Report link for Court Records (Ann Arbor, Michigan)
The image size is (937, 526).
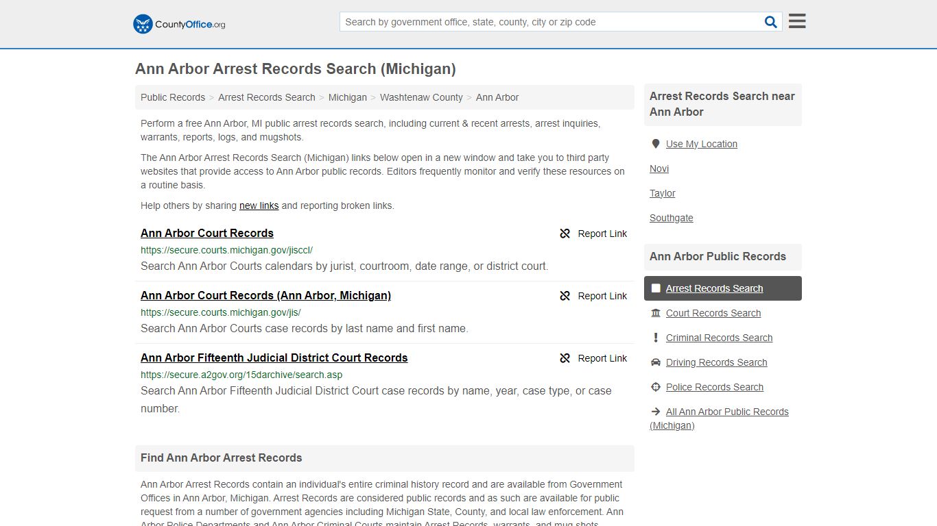602,296
